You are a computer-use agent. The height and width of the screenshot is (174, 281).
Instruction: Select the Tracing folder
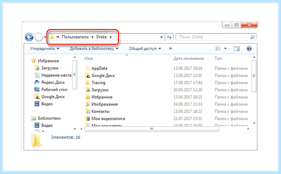98,83
